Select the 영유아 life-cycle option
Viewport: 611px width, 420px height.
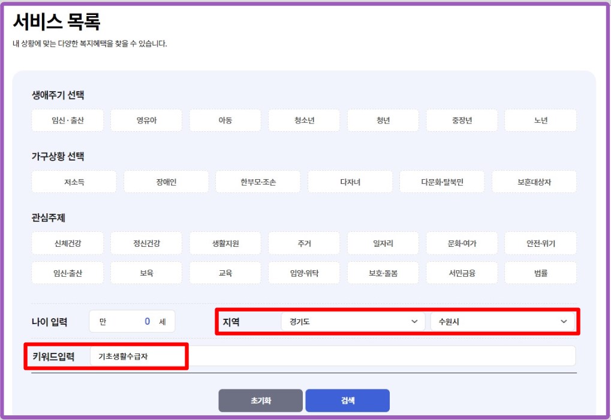tap(146, 120)
